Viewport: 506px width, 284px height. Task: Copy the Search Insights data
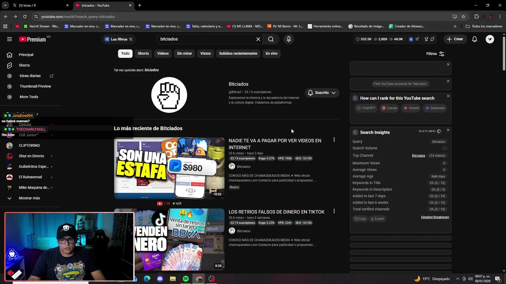pyautogui.click(x=360, y=219)
